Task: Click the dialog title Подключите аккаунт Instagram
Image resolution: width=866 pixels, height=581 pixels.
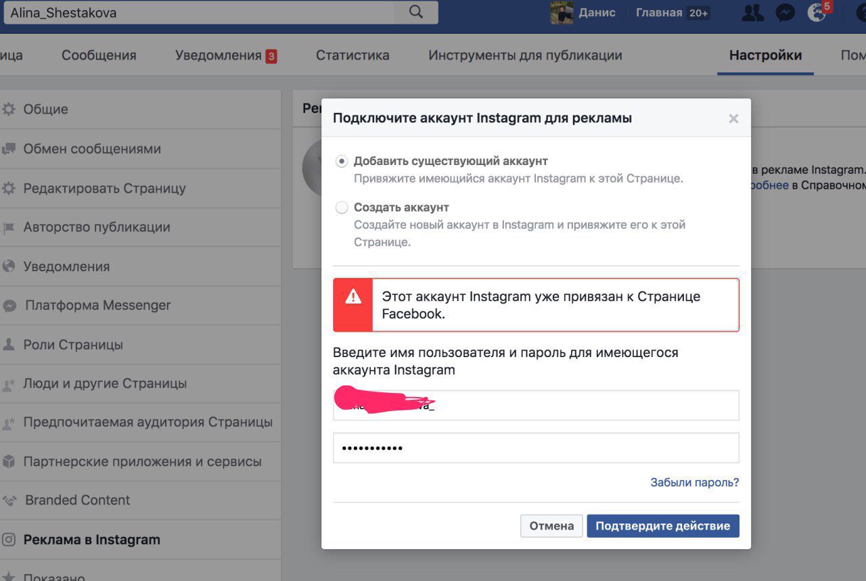Action: pos(482,118)
